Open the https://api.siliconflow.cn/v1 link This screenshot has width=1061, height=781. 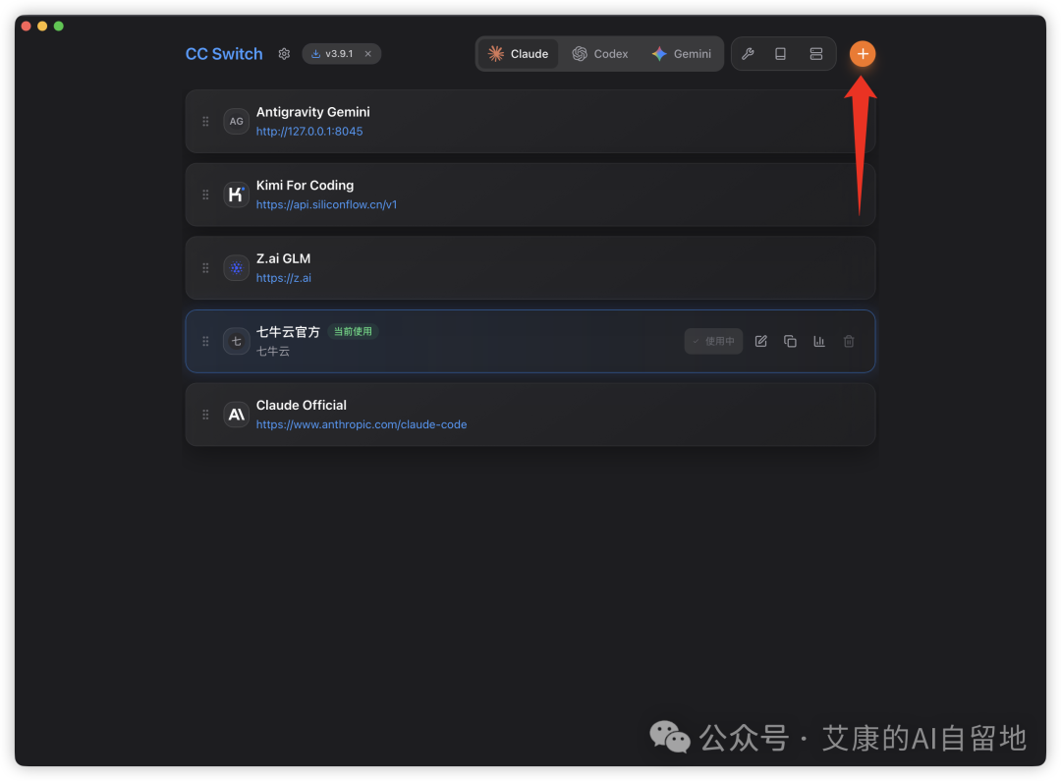coord(326,204)
